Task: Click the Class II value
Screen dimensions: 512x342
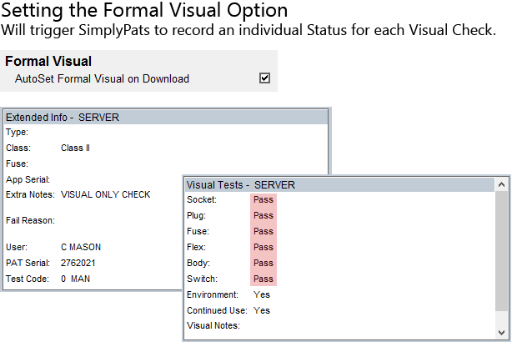Action: pyautogui.click(x=75, y=148)
